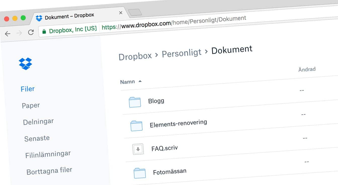Click the Dropbox logo in the sidebar
Image resolution: width=338 pixels, height=185 pixels.
tap(26, 64)
